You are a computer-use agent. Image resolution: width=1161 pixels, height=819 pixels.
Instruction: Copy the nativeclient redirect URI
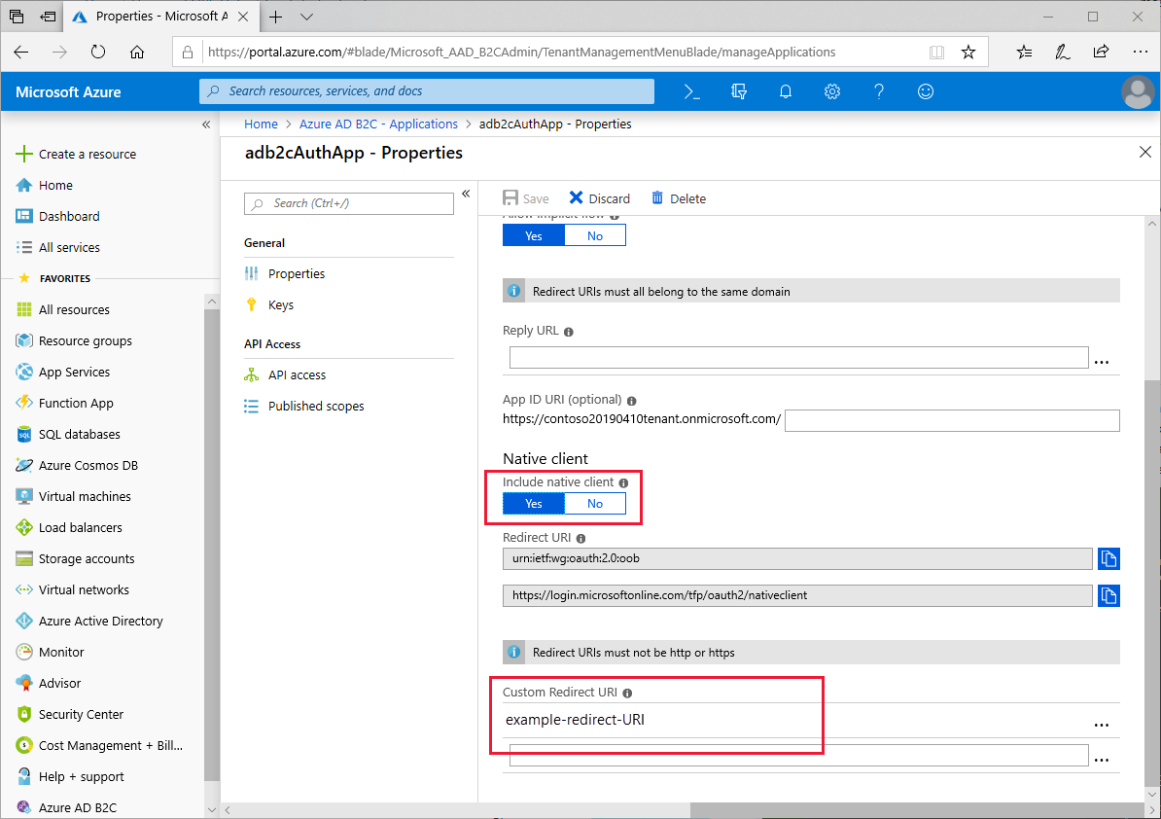point(1108,595)
